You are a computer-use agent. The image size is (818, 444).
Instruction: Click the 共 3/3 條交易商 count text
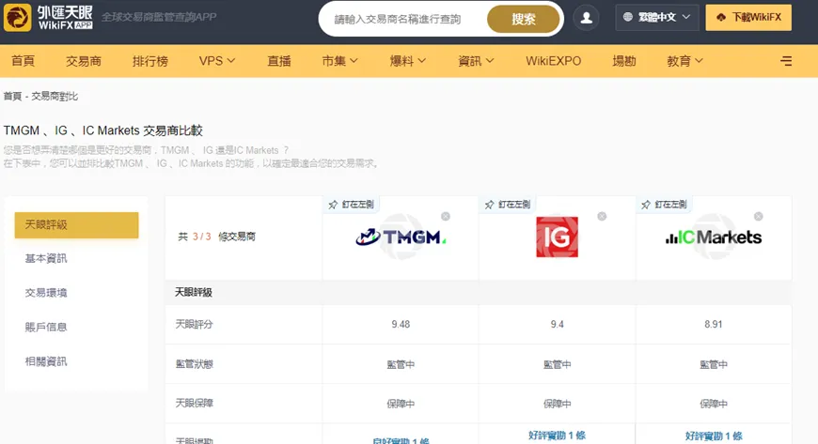(x=216, y=237)
